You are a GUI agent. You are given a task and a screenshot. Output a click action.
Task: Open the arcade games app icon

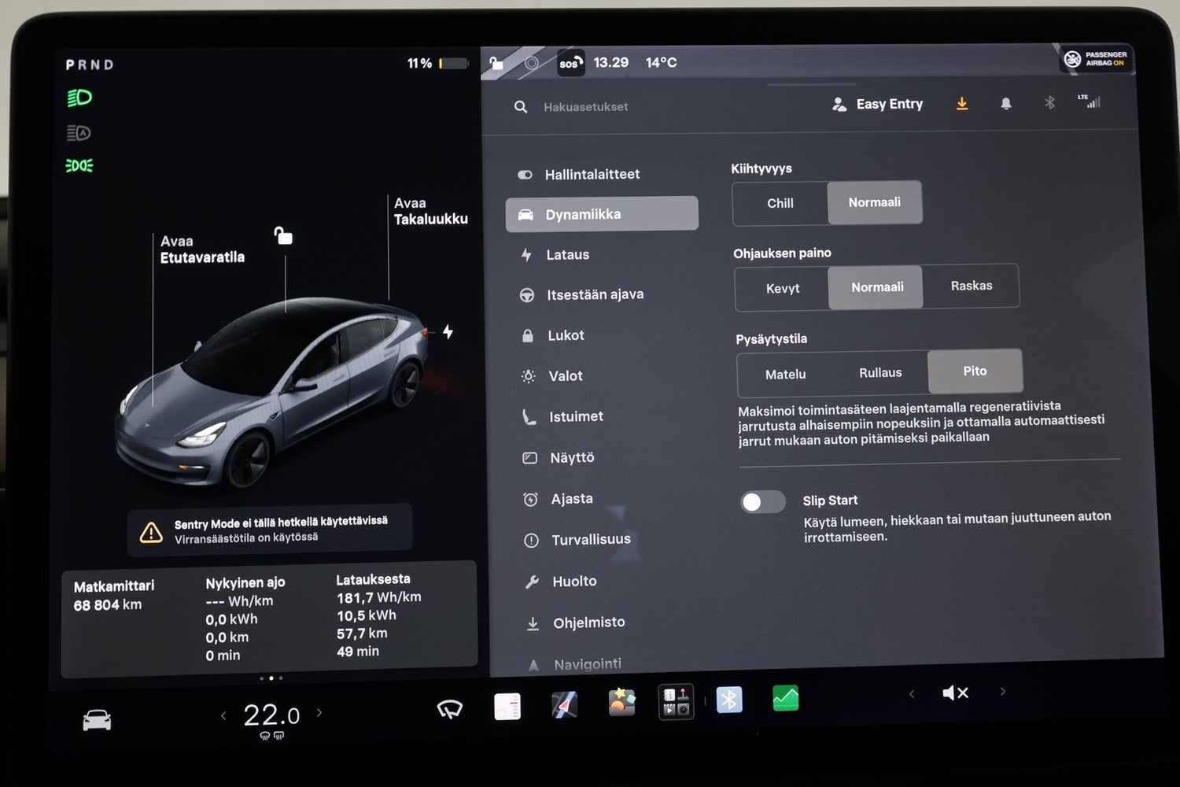676,701
